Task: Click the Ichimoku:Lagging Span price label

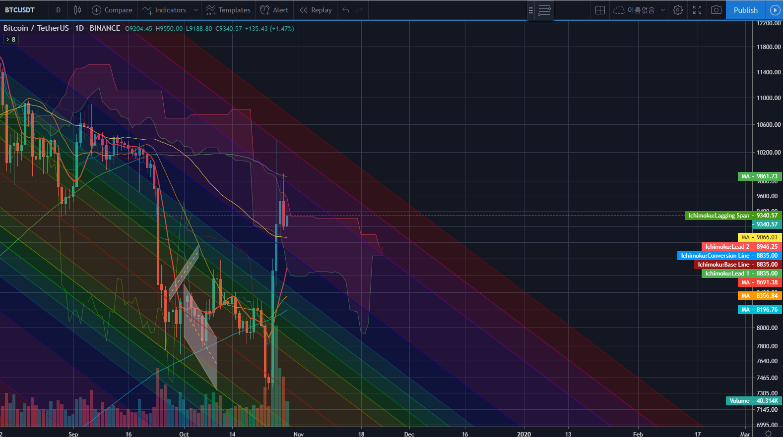Action: pos(718,216)
